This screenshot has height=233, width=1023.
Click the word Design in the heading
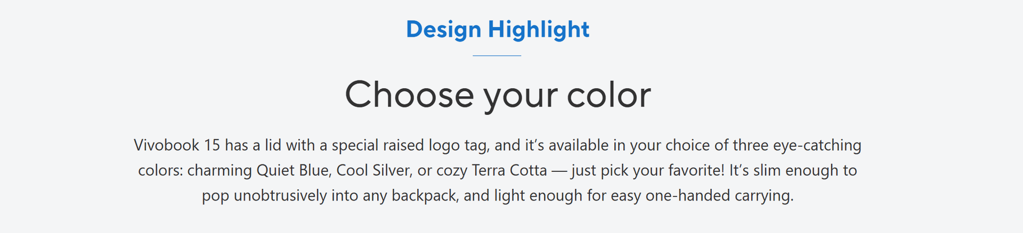click(443, 30)
